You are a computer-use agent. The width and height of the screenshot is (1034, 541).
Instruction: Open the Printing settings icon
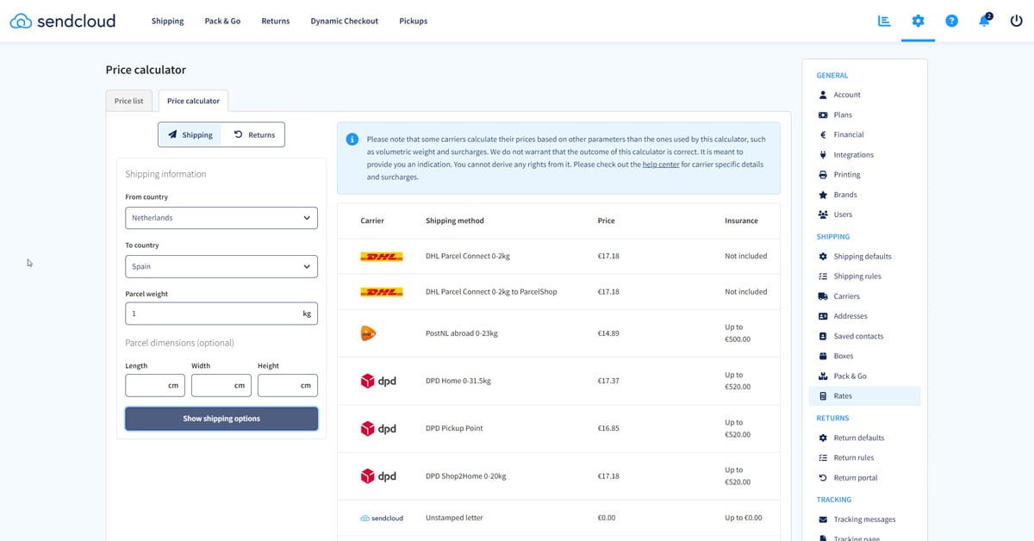coord(825,174)
